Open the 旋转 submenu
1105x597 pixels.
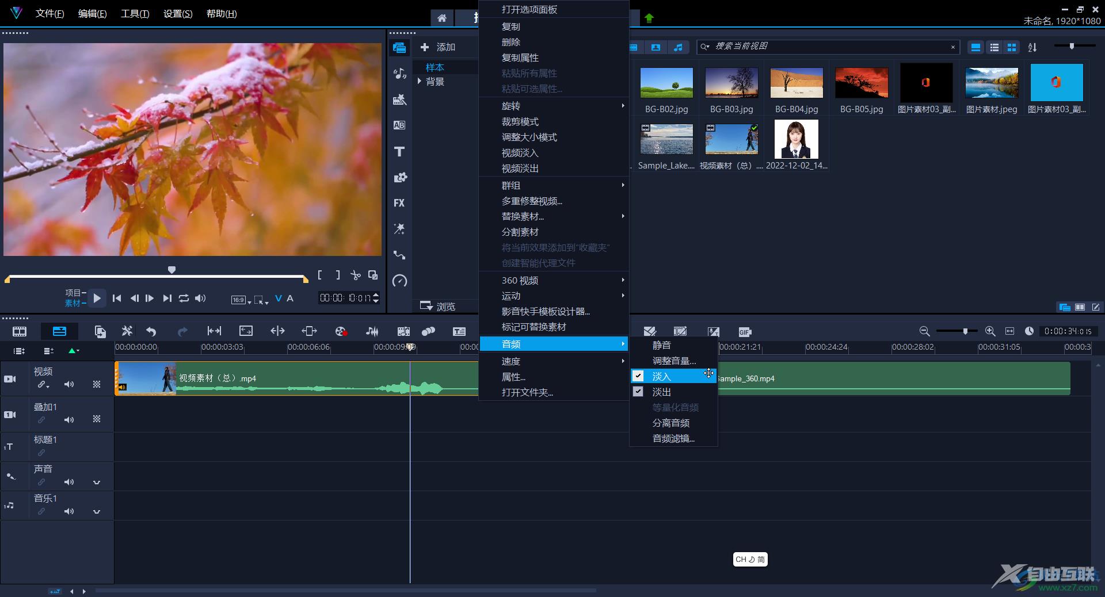(x=554, y=106)
